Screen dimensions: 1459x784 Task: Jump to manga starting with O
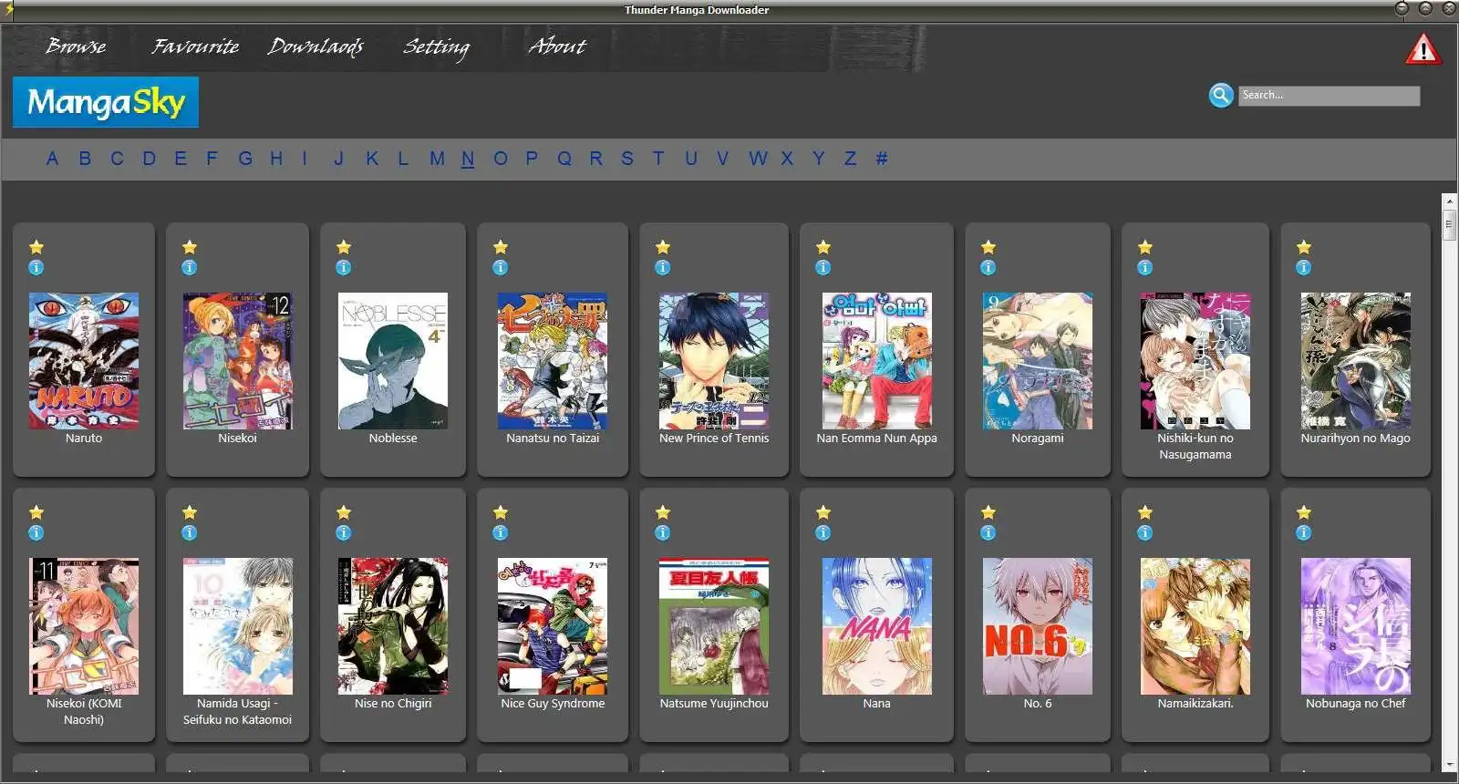tap(501, 159)
